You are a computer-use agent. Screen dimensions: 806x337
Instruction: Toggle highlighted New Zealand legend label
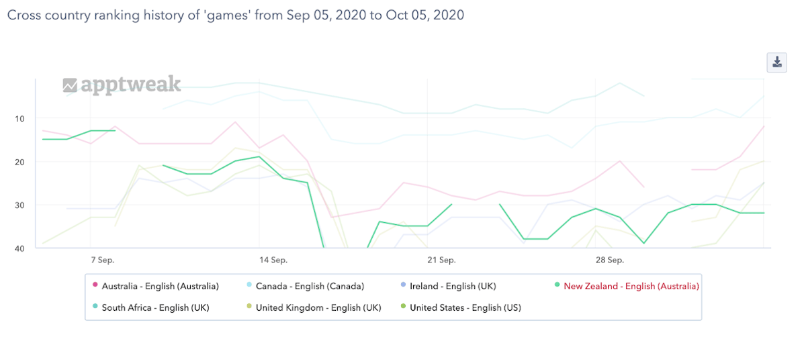[631, 286]
